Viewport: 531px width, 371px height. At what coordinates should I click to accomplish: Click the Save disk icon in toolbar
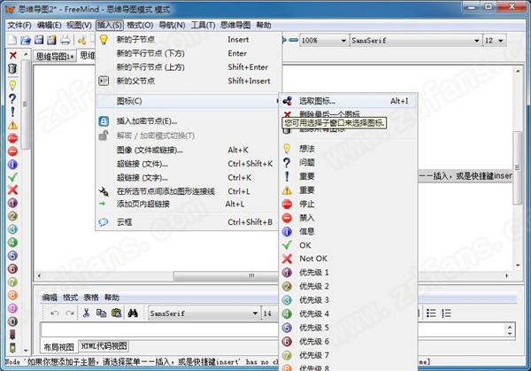tap(39, 40)
